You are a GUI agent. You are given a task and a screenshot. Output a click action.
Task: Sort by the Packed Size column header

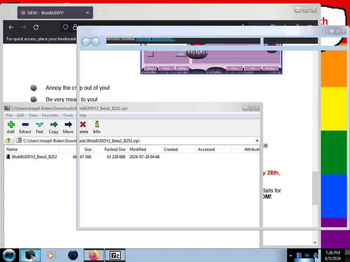(111, 149)
